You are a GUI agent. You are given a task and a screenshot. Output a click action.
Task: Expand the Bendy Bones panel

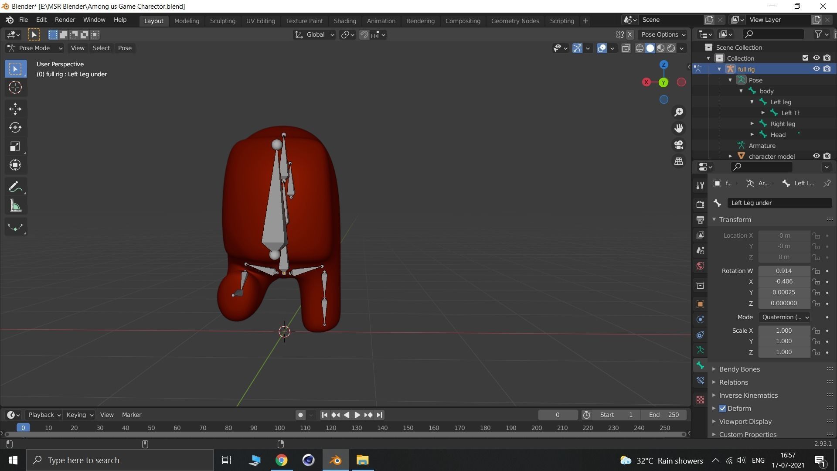[739, 369]
